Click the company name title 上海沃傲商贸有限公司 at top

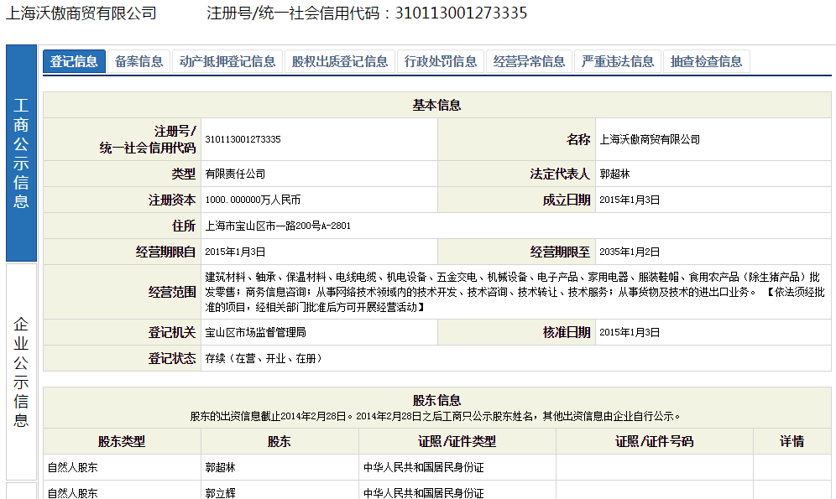tap(81, 13)
